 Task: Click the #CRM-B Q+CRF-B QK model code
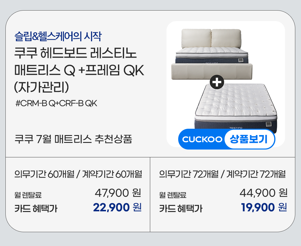56,104
